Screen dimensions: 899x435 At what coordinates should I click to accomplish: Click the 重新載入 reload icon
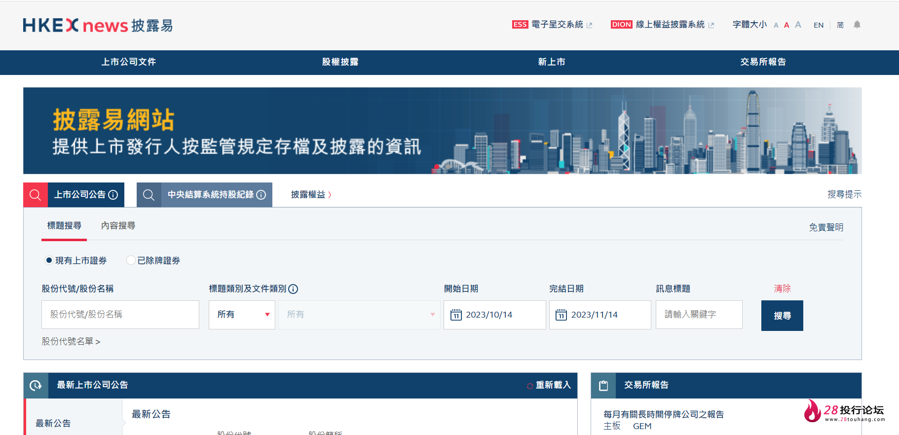tap(530, 386)
